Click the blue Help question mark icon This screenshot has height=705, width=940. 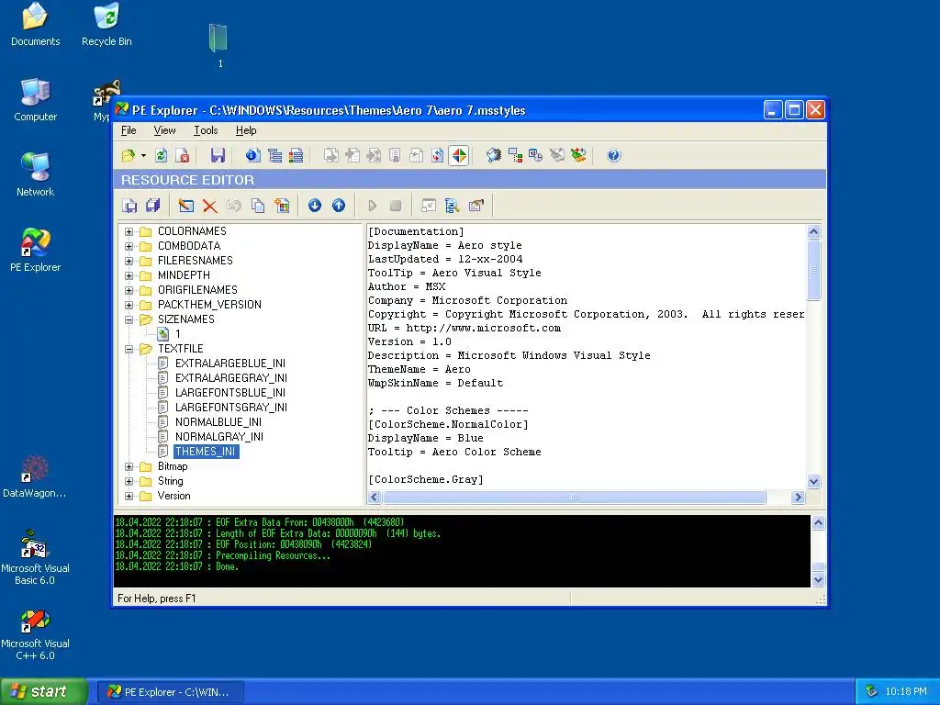613,156
